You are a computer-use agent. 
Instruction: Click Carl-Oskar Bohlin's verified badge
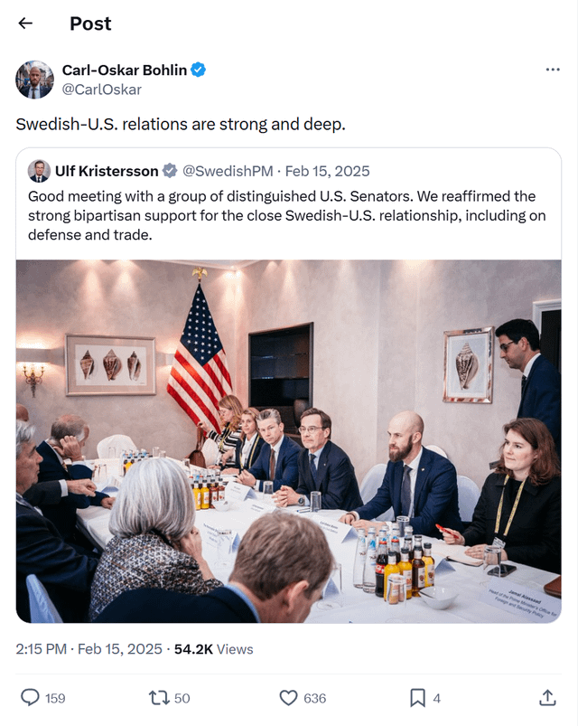[x=198, y=70]
